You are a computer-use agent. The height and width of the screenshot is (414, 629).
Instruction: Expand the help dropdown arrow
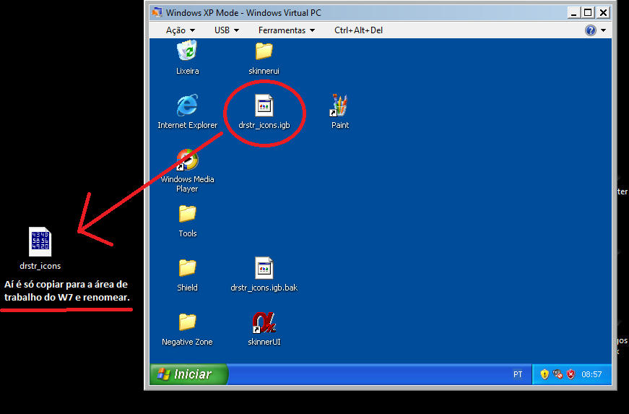coord(603,30)
